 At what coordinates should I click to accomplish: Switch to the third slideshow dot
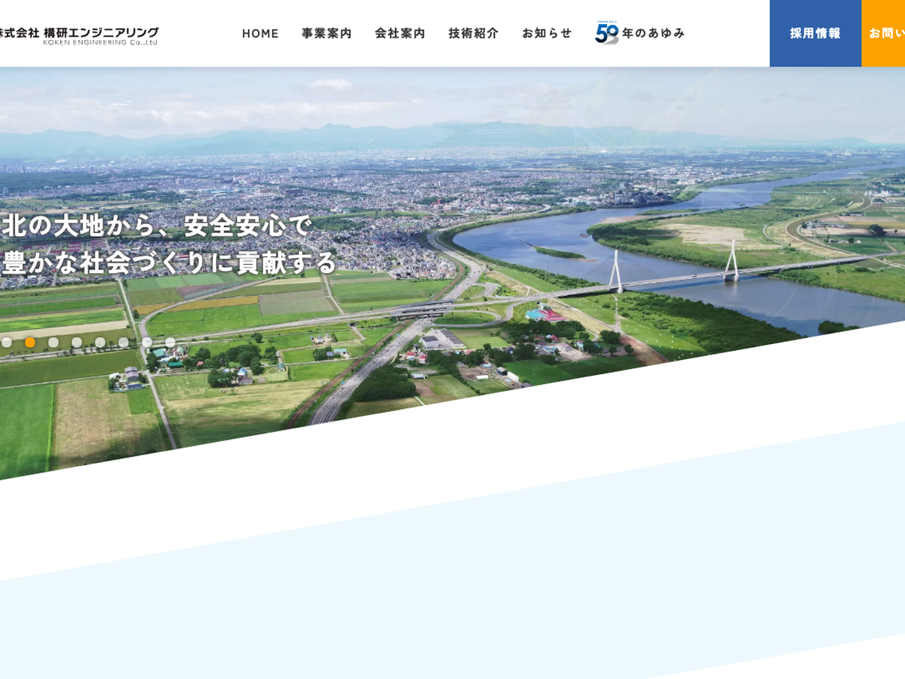coord(54,343)
